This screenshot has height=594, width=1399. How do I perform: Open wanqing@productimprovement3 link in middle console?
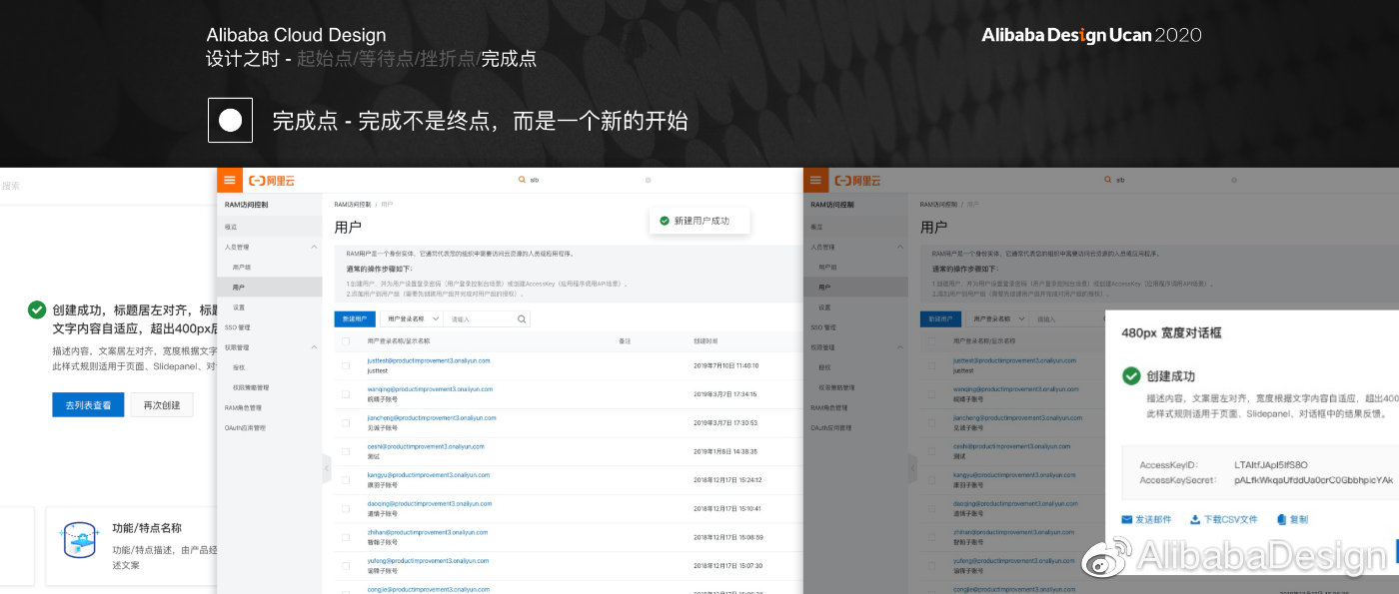coord(430,389)
